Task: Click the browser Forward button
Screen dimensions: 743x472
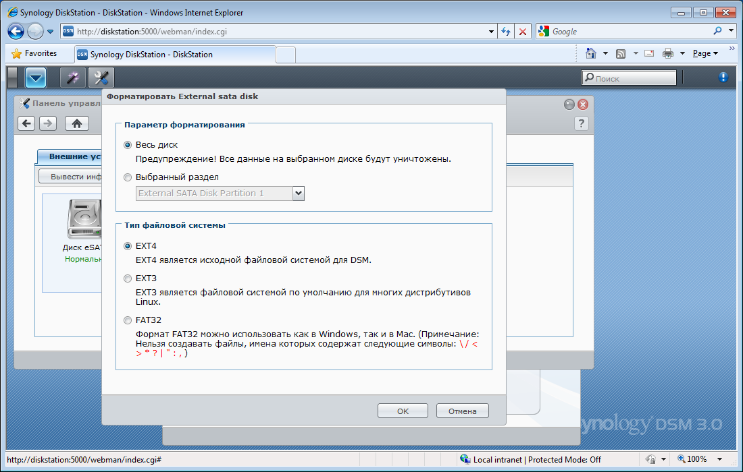Action: [35, 32]
